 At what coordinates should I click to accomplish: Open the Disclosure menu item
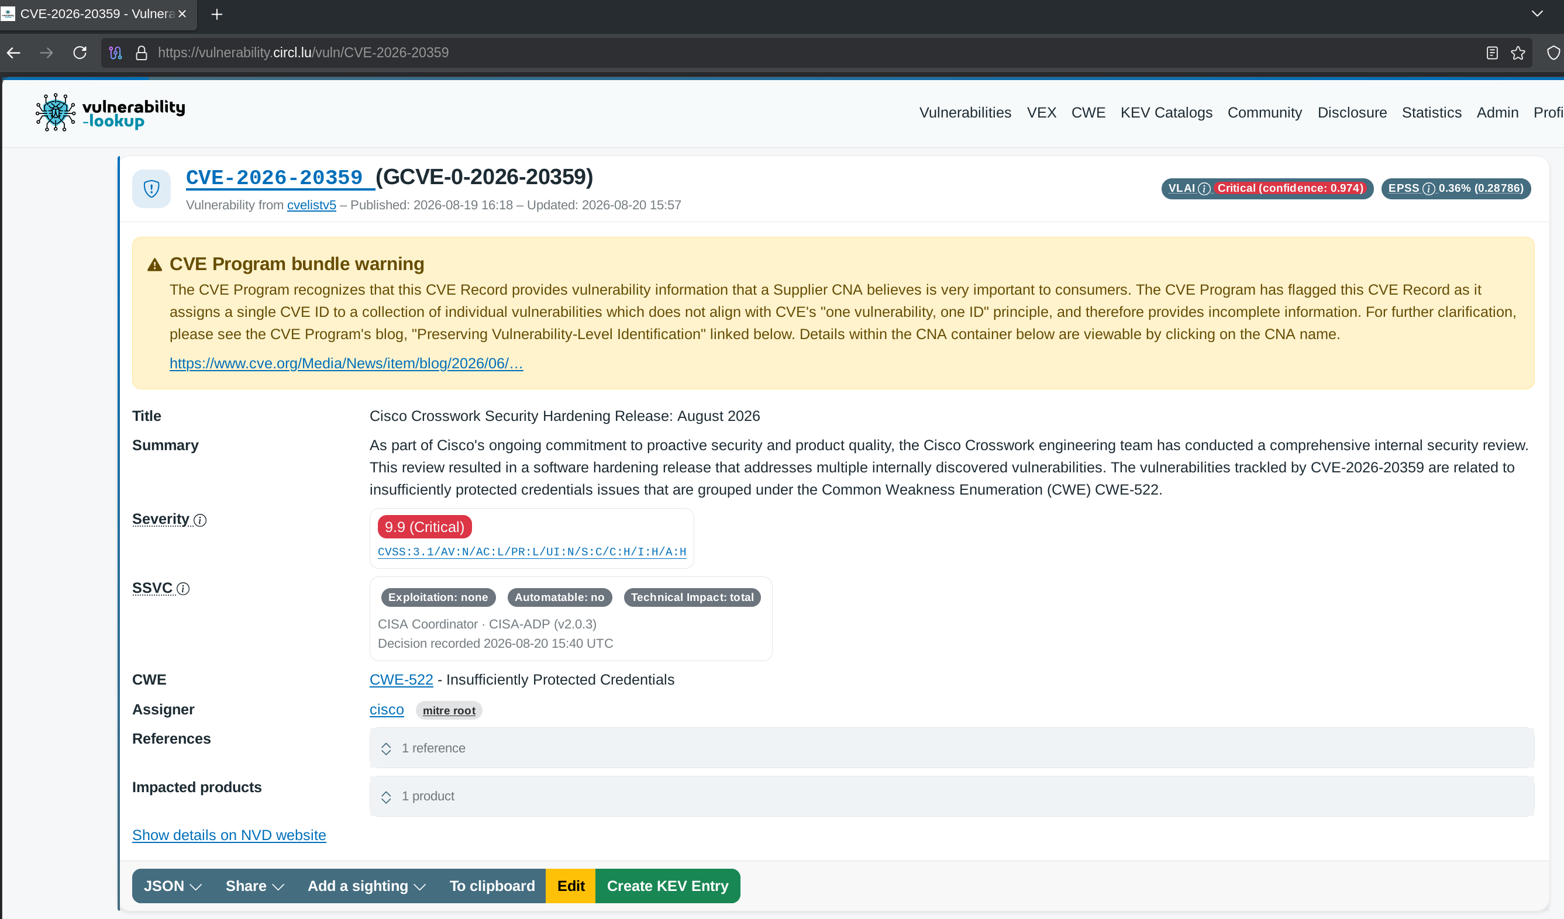tap(1352, 112)
